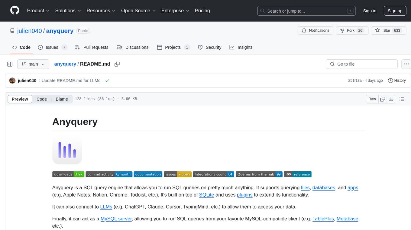The width and height of the screenshot is (411, 230).
Task: Click the Fork count 26
Action: coord(360,31)
